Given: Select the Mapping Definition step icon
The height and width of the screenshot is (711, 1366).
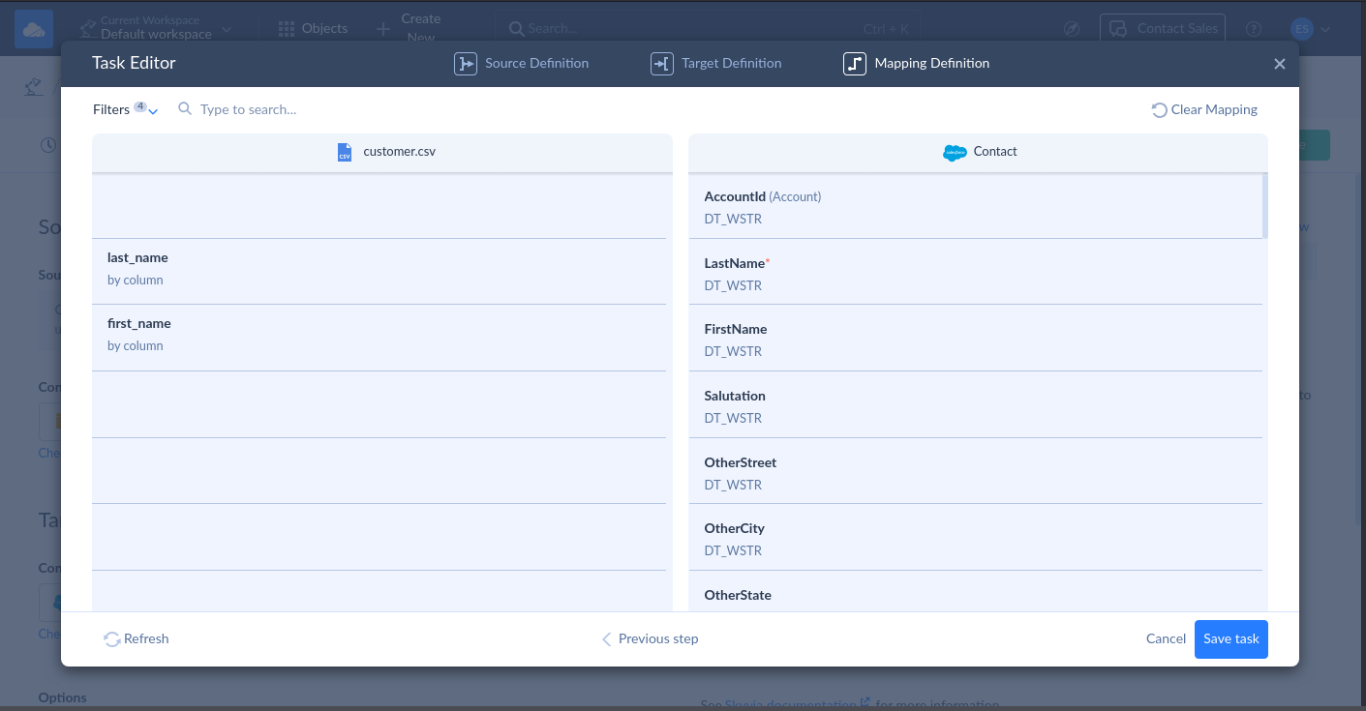Looking at the screenshot, I should [855, 63].
